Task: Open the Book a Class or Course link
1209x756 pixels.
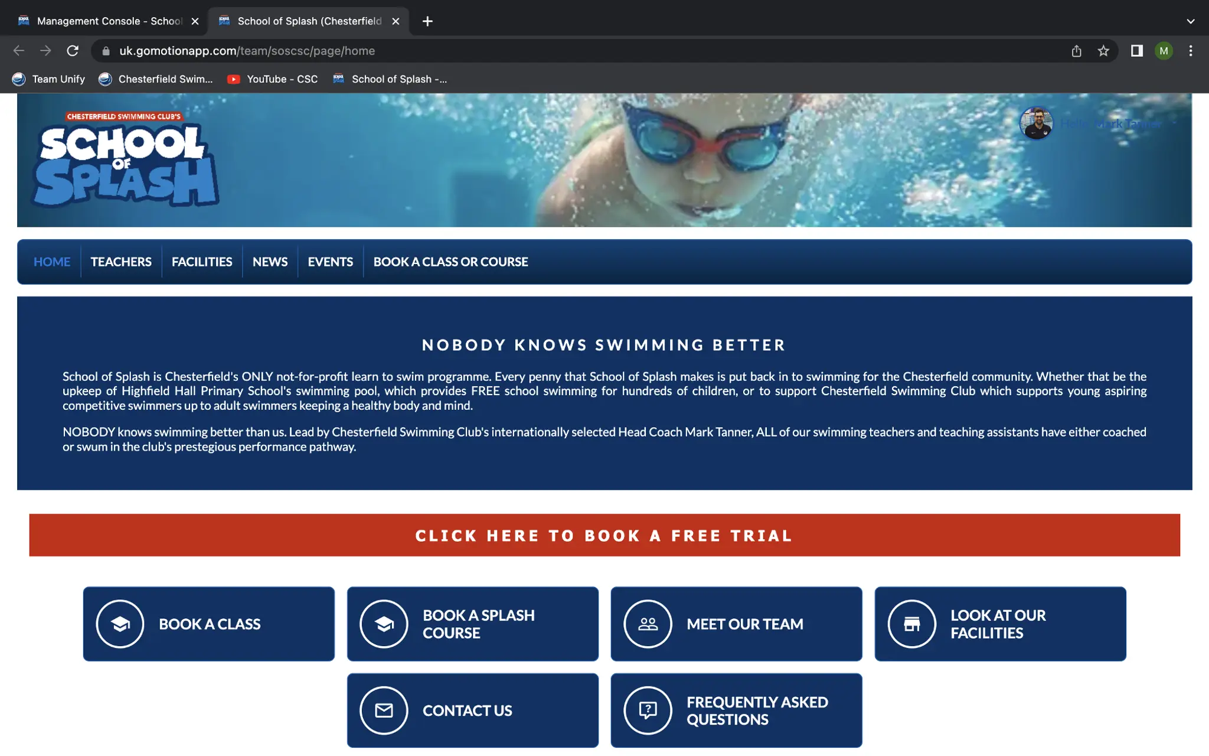Action: (x=450, y=262)
